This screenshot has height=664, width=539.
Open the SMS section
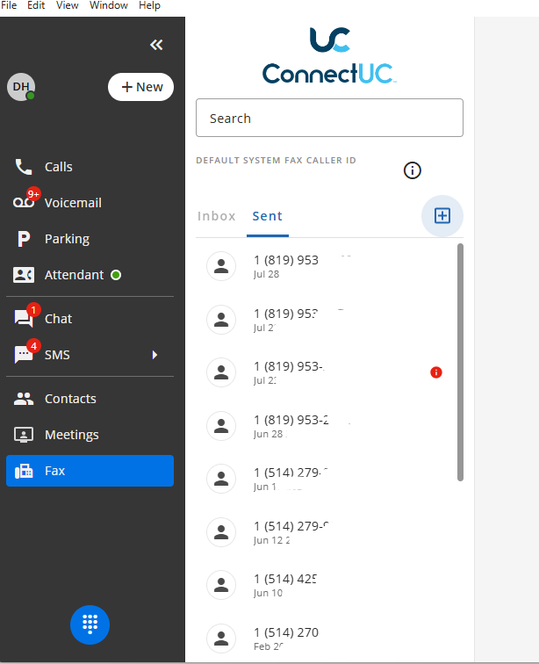pyautogui.click(x=90, y=355)
